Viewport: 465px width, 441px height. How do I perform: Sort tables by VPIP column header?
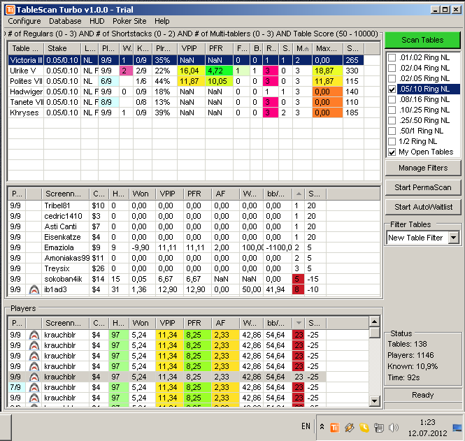[192, 48]
